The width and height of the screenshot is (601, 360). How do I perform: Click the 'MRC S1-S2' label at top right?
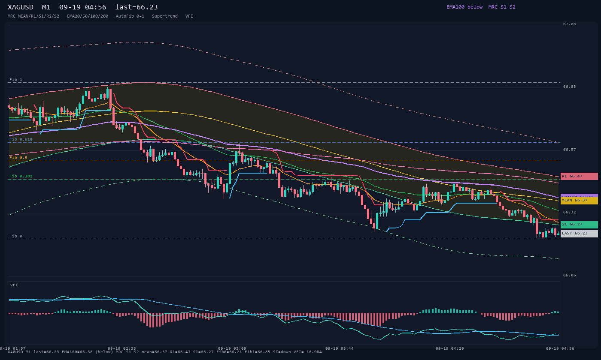point(502,7)
